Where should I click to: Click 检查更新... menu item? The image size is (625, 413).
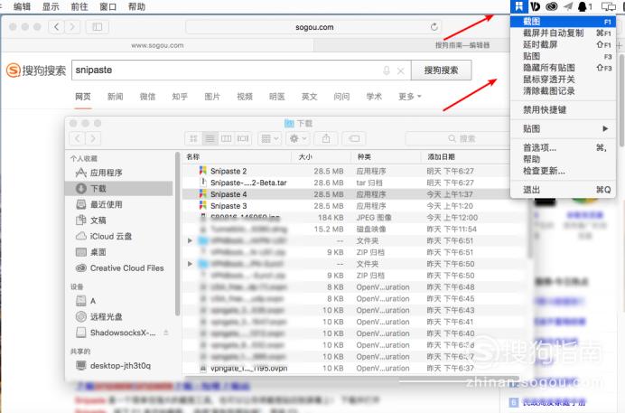click(x=563, y=171)
